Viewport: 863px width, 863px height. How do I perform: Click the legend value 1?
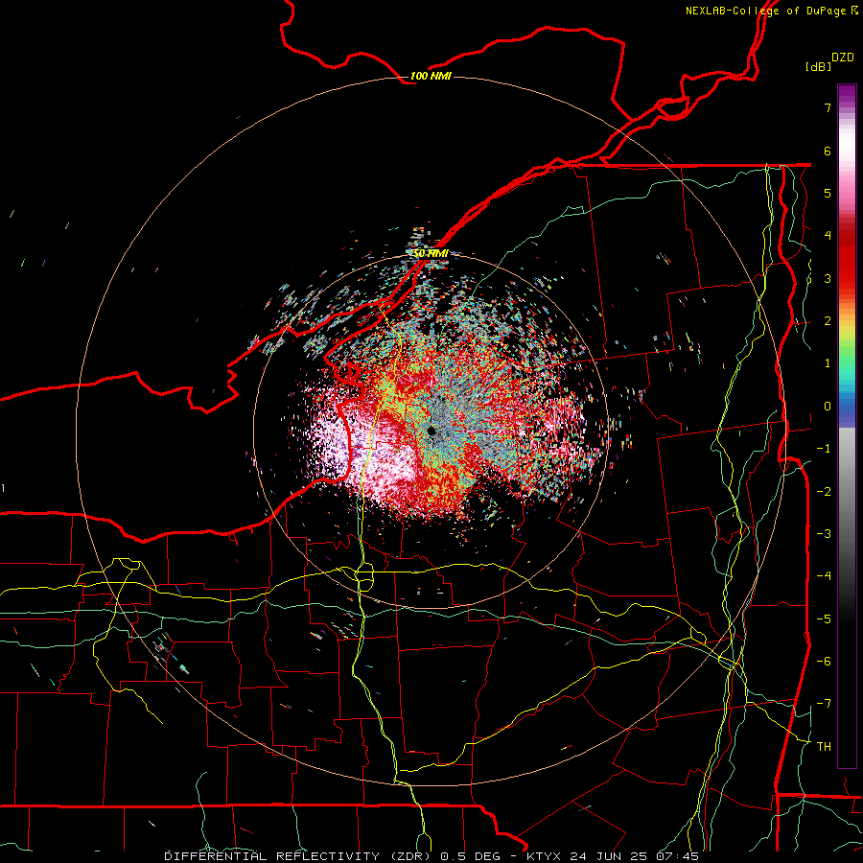[828, 363]
